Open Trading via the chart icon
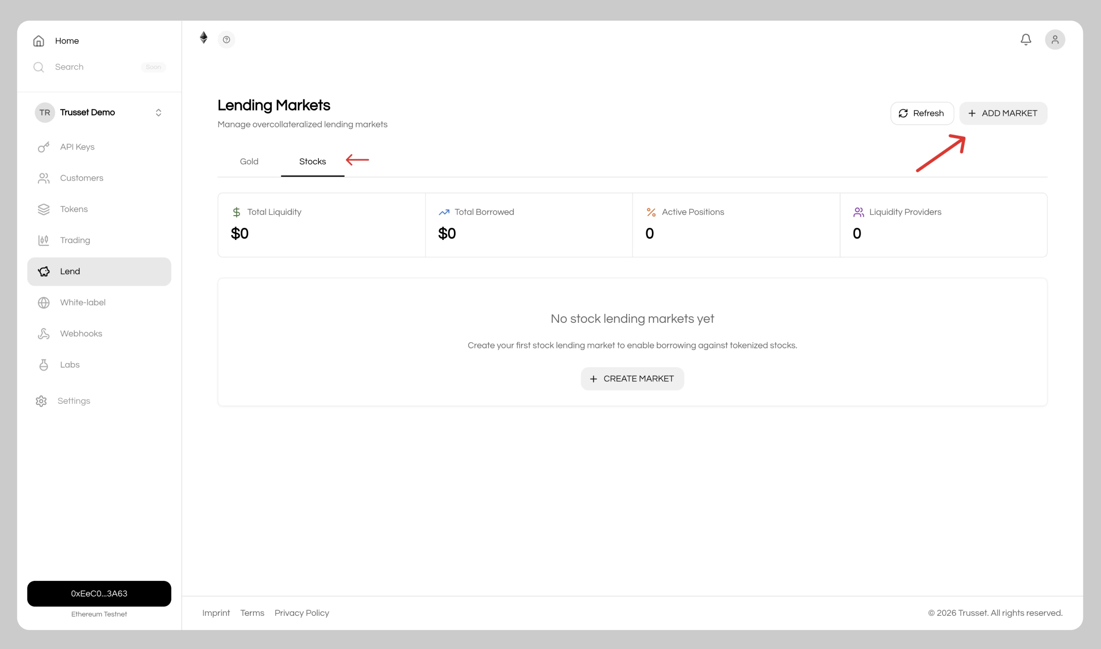The image size is (1101, 649). pos(43,240)
